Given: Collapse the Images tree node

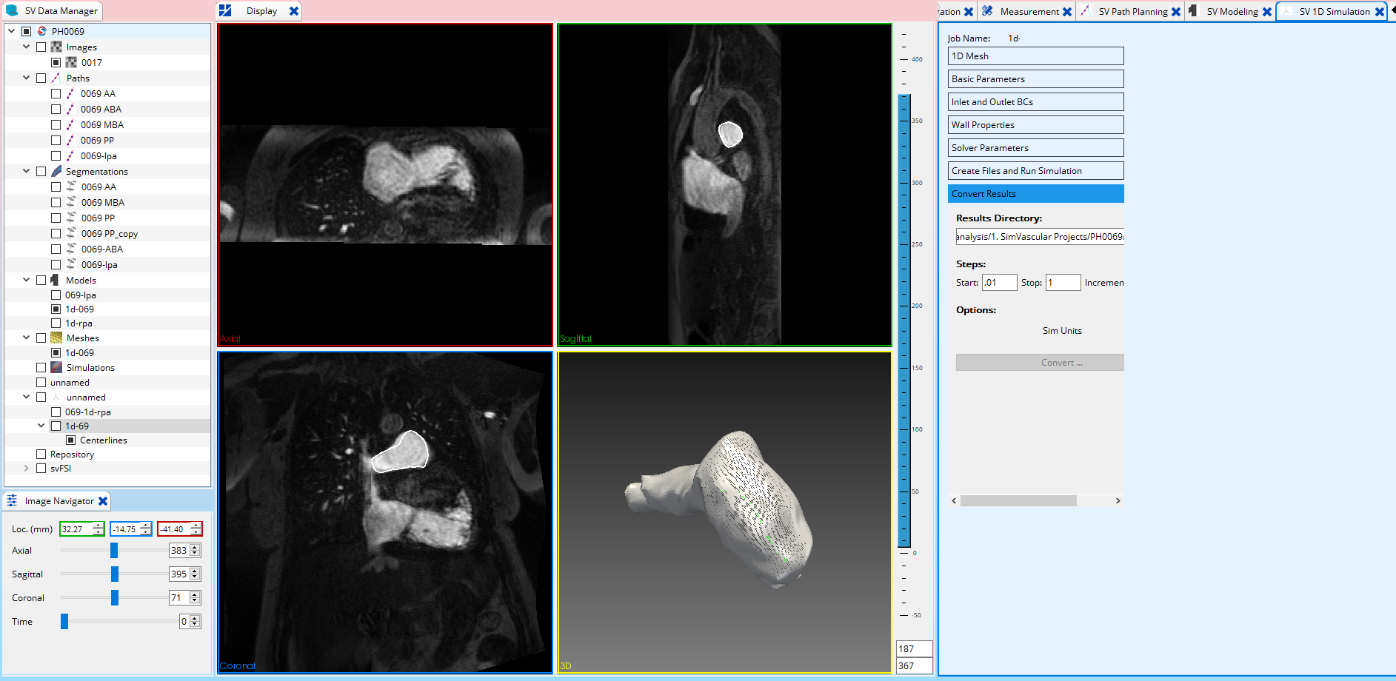Looking at the screenshot, I should pos(27,47).
